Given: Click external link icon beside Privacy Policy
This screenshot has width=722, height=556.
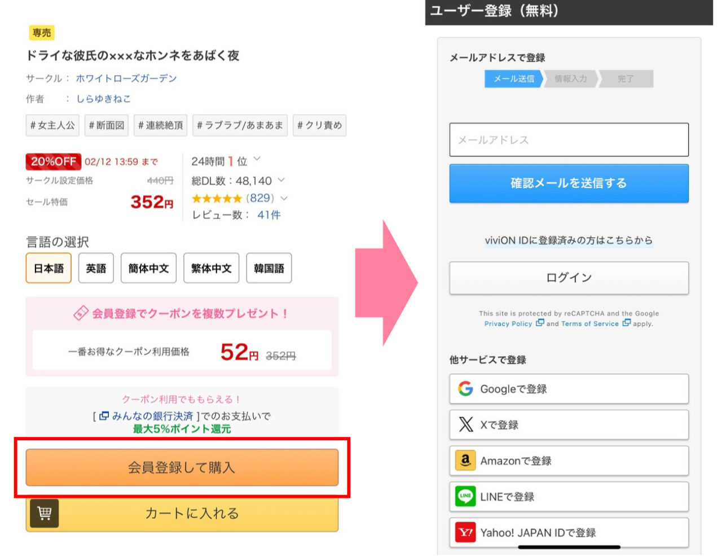Looking at the screenshot, I should click(540, 323).
